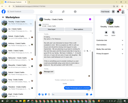This screenshot has width=128, height=103.
Task: Open Task View on taskbar
Action: click(x=12, y=101)
